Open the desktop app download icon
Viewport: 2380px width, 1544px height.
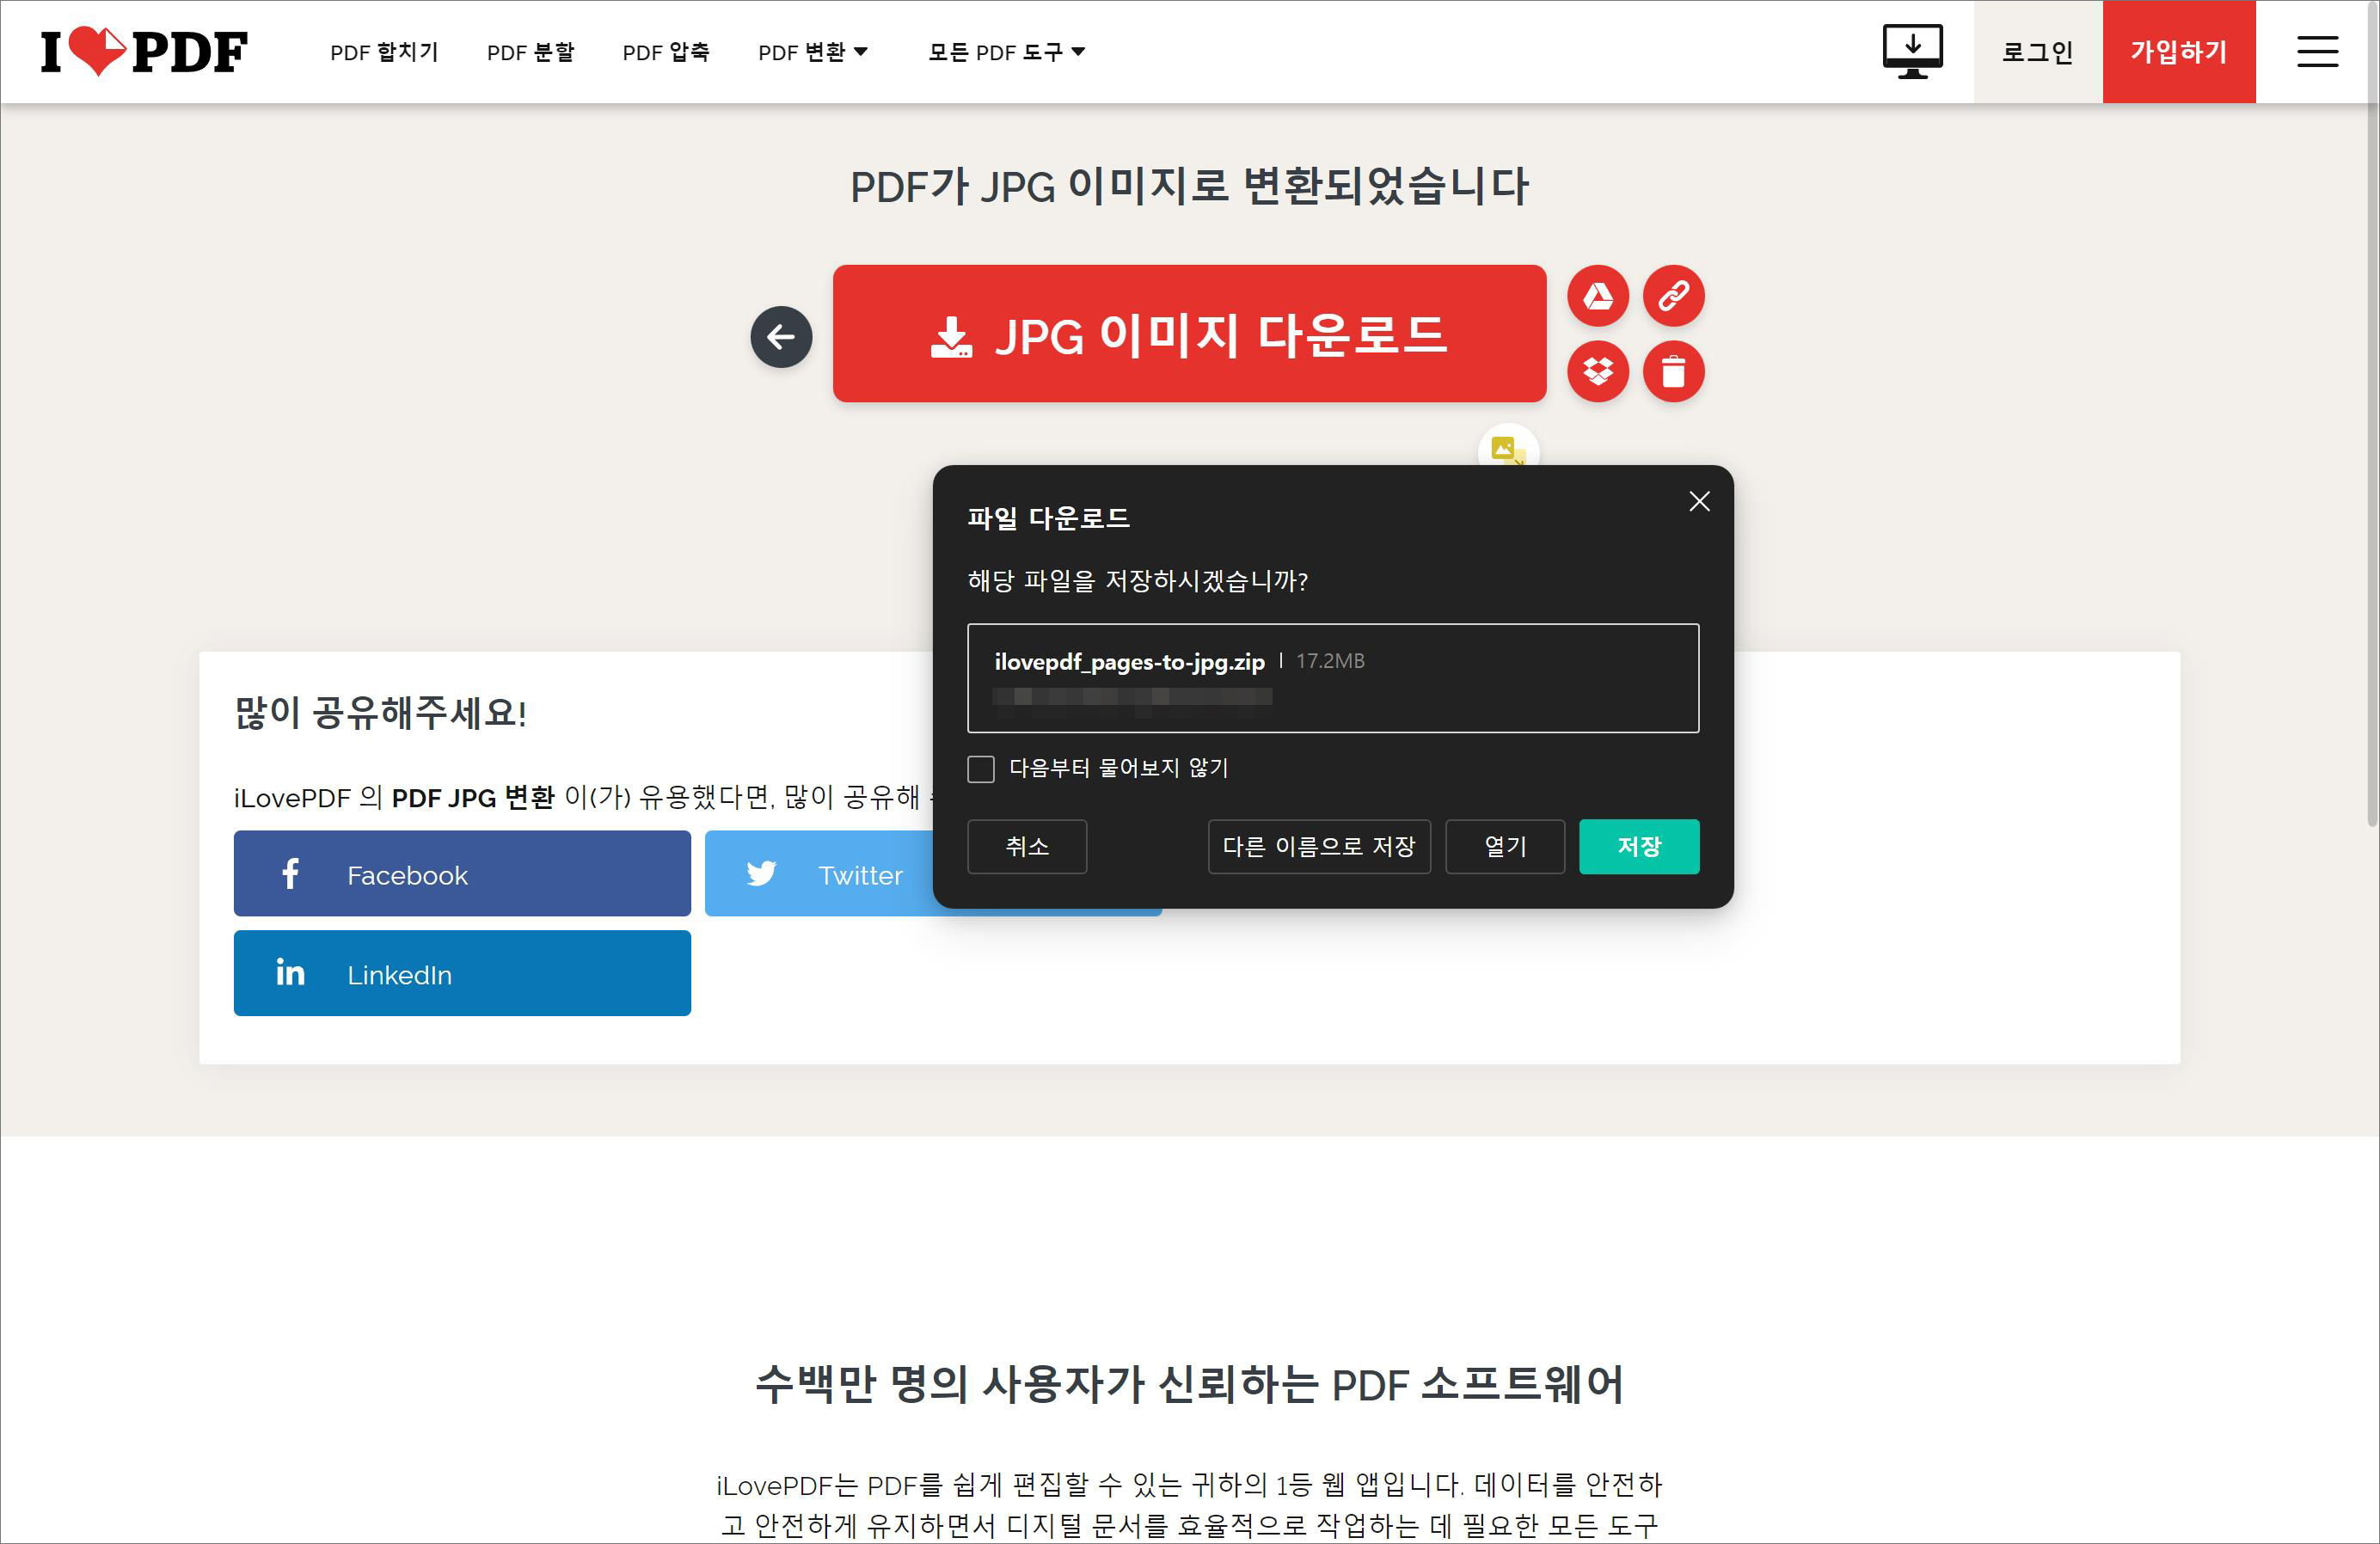(1911, 51)
